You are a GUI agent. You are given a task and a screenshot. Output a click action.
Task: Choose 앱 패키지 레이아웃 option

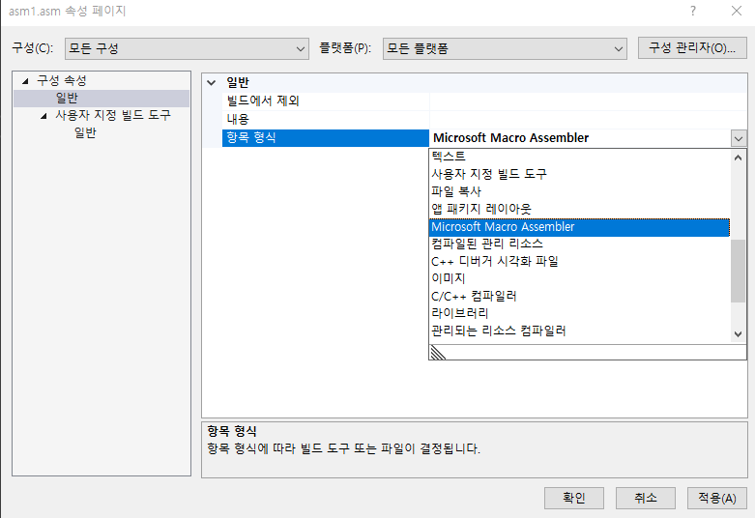(579, 209)
